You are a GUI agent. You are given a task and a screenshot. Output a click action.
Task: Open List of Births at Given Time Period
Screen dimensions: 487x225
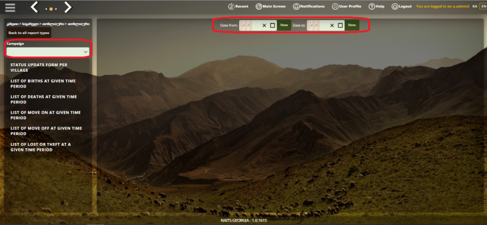[43, 84]
